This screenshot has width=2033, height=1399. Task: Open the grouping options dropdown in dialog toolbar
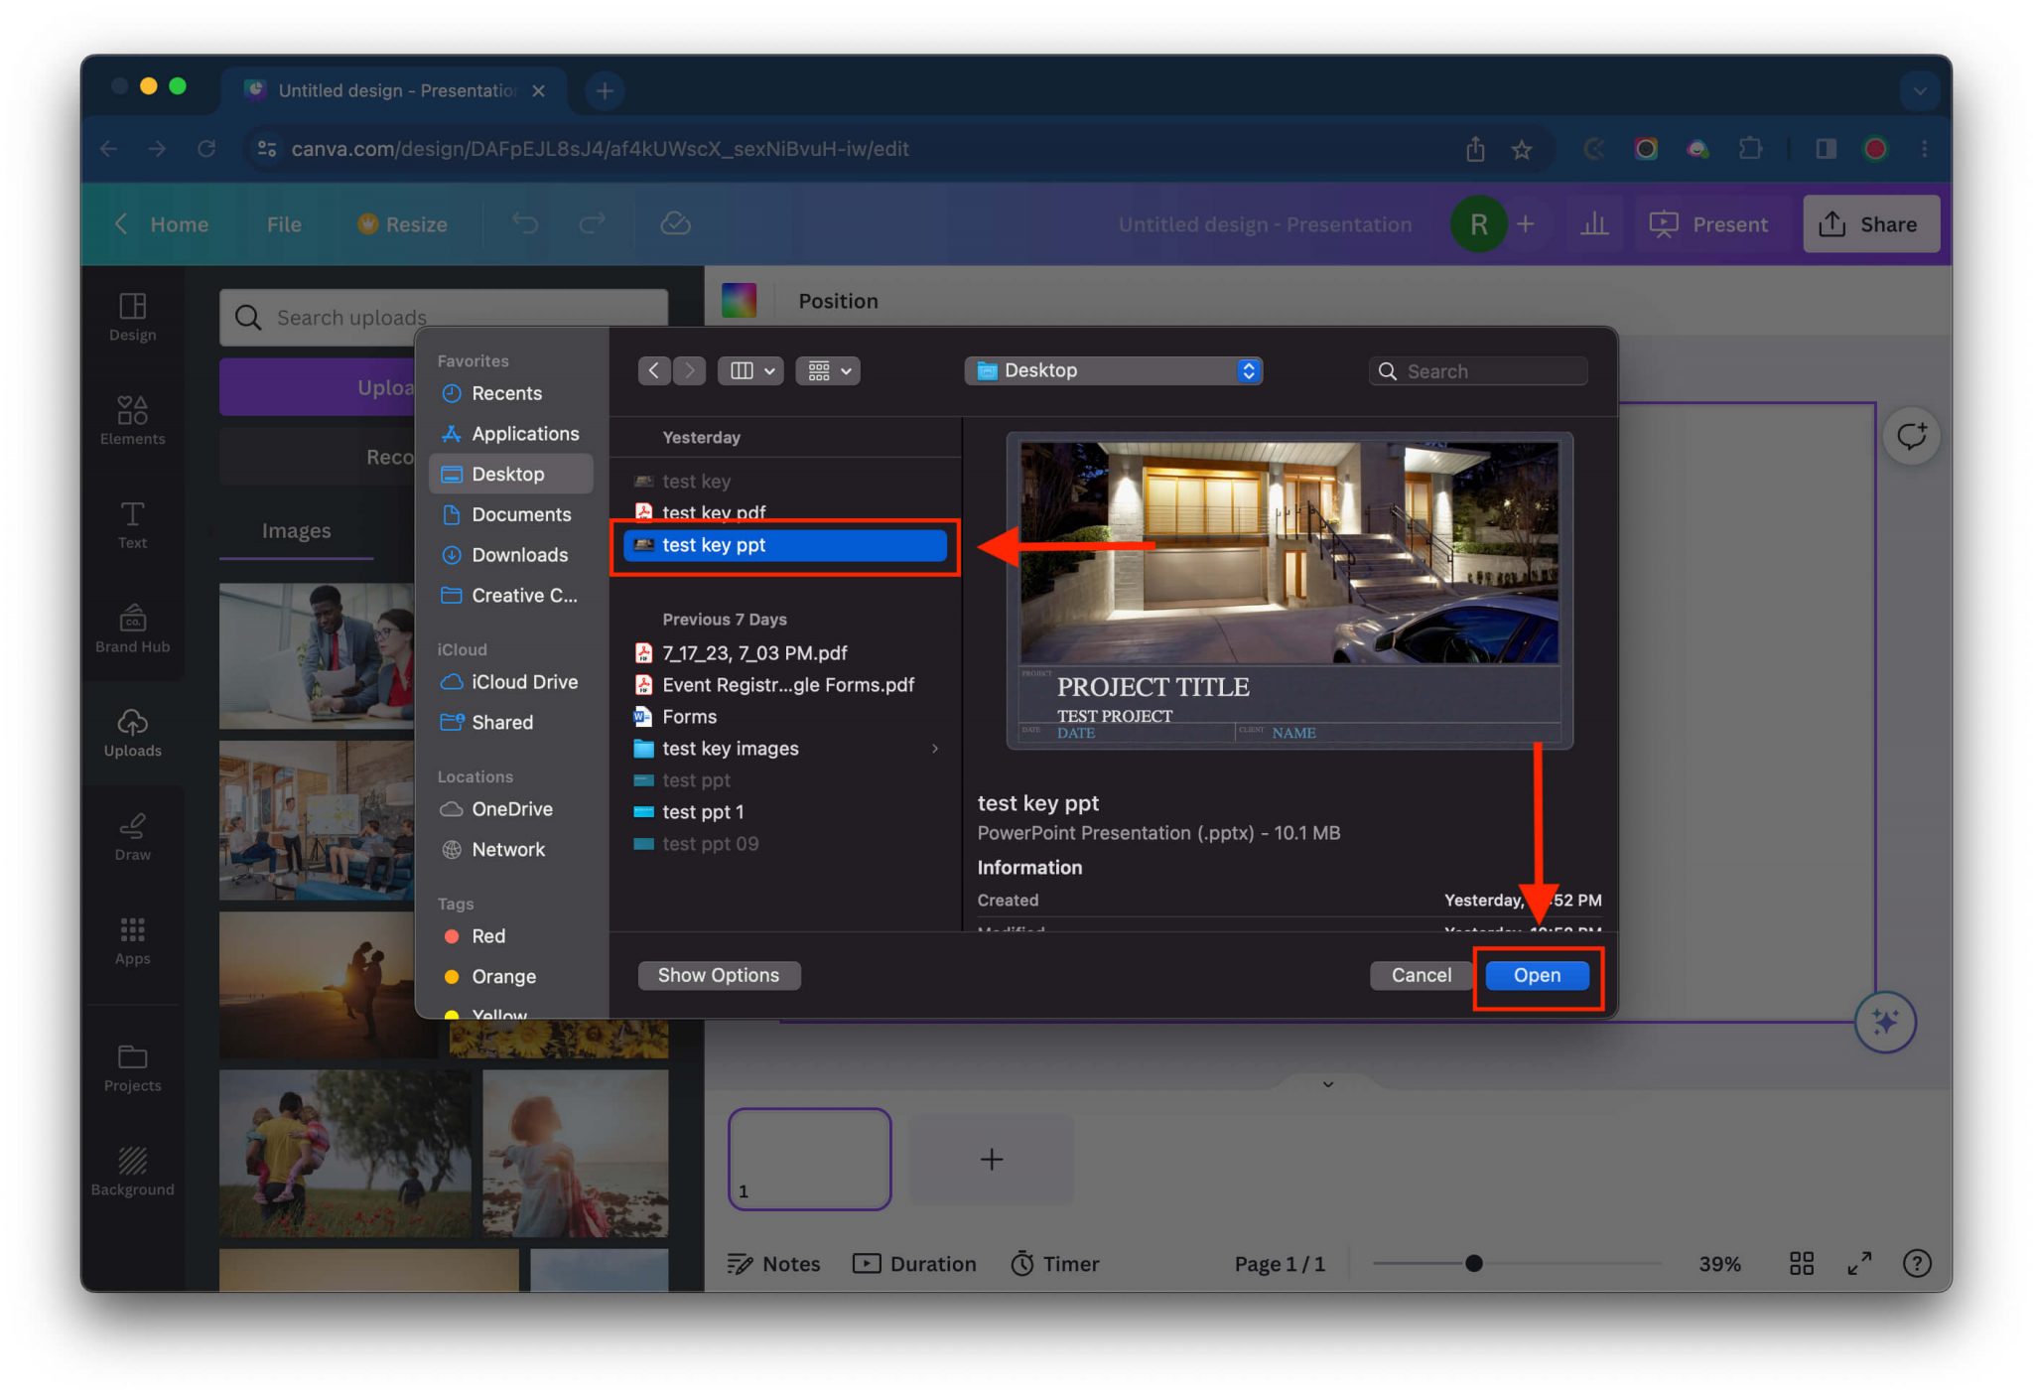(828, 370)
